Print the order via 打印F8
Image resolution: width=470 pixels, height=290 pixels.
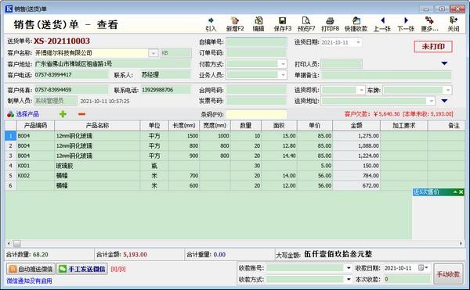click(330, 24)
